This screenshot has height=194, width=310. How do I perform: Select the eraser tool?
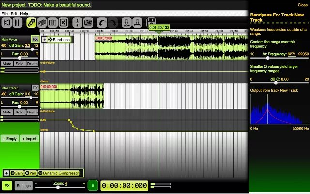click(x=42, y=23)
